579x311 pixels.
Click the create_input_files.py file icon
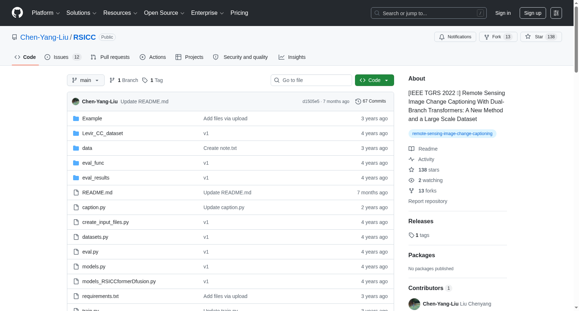point(76,222)
